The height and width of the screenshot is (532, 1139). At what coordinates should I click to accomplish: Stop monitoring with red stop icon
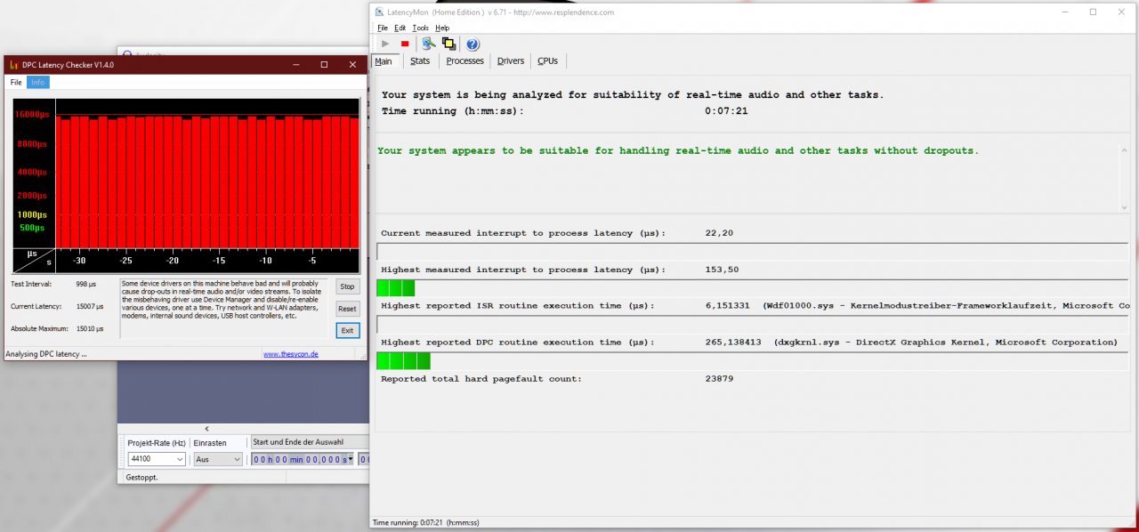point(405,44)
